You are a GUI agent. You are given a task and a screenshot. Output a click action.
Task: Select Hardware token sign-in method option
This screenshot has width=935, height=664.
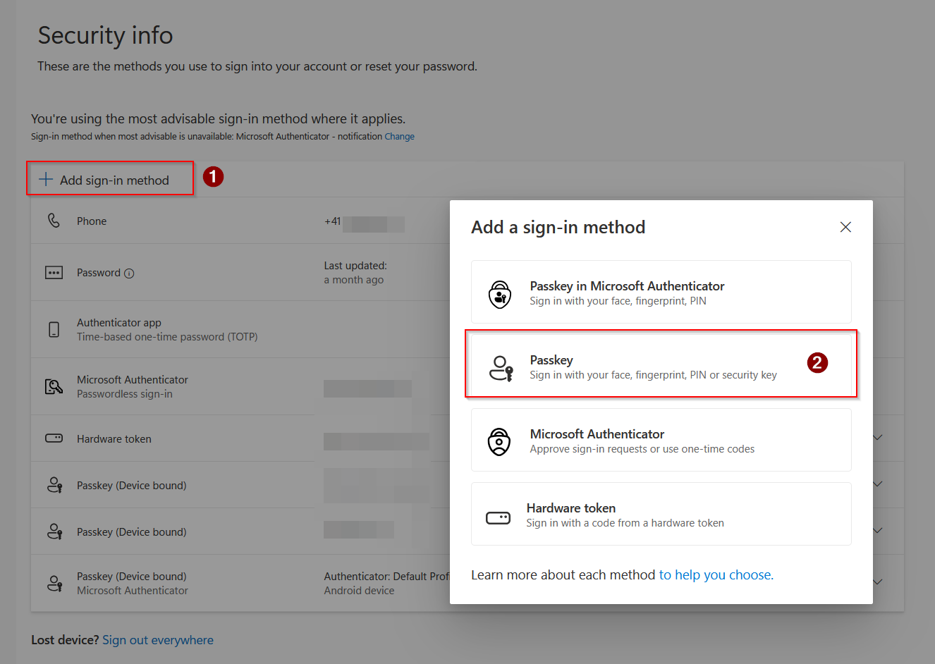tap(661, 514)
